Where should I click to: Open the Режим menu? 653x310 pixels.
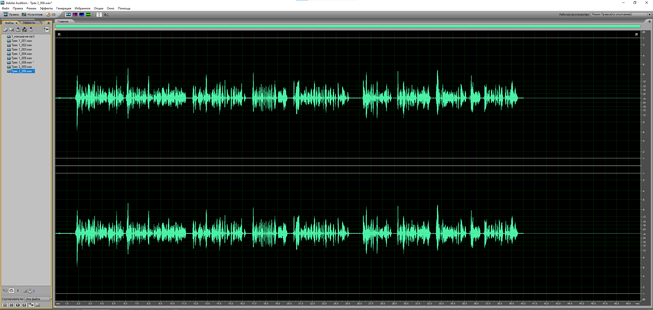click(31, 8)
